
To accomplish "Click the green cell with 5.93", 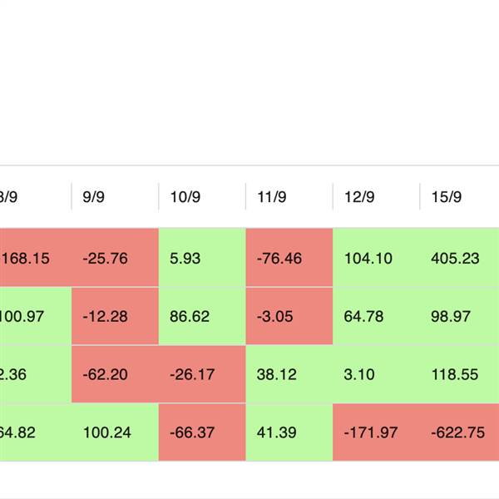I will pos(202,258).
